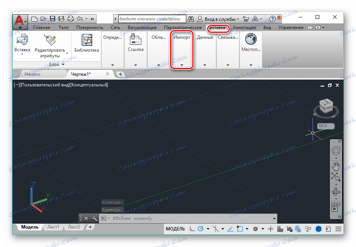
Task: Add a new drawing tab with plus
Action: tap(120, 74)
